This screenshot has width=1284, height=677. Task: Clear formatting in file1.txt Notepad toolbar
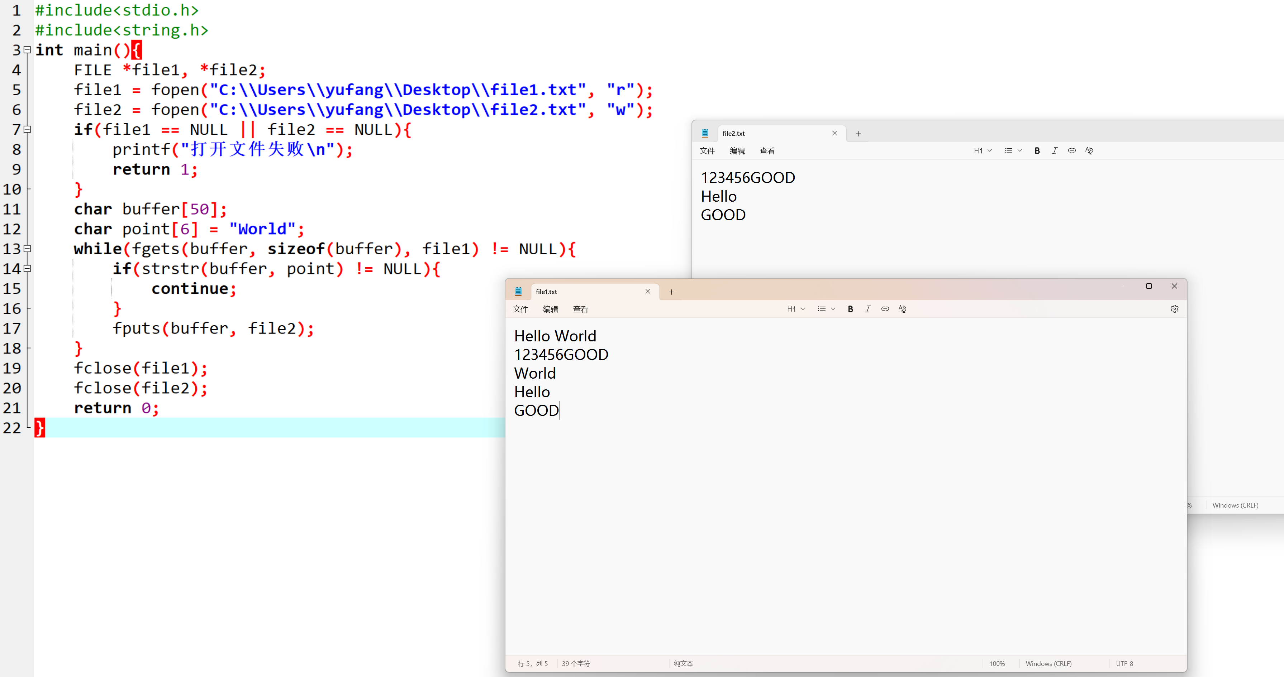coord(902,309)
